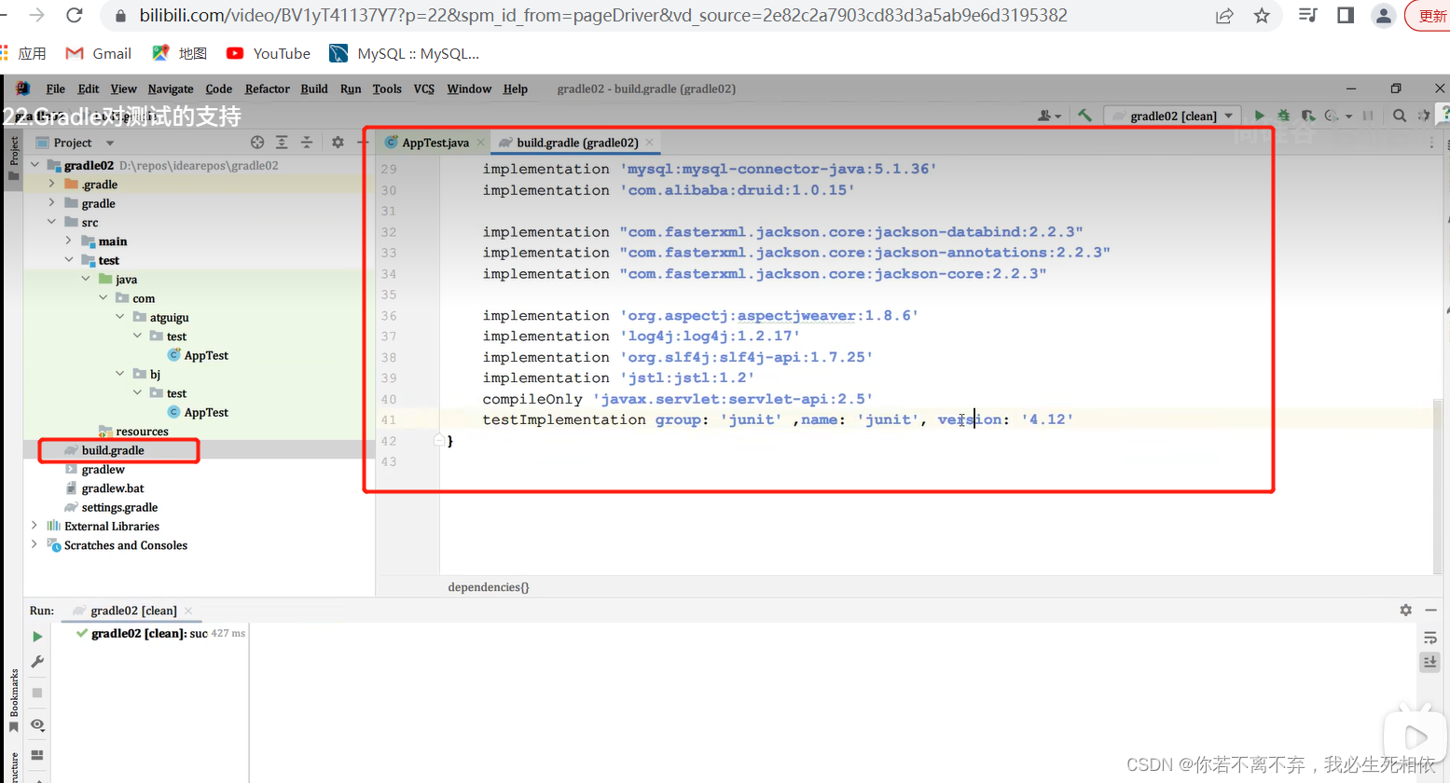Click the fold marker beside the closing brace
This screenshot has height=783, width=1450.
pos(439,440)
